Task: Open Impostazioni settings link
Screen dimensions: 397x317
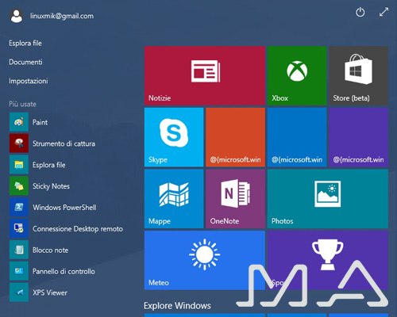Action: pos(29,81)
